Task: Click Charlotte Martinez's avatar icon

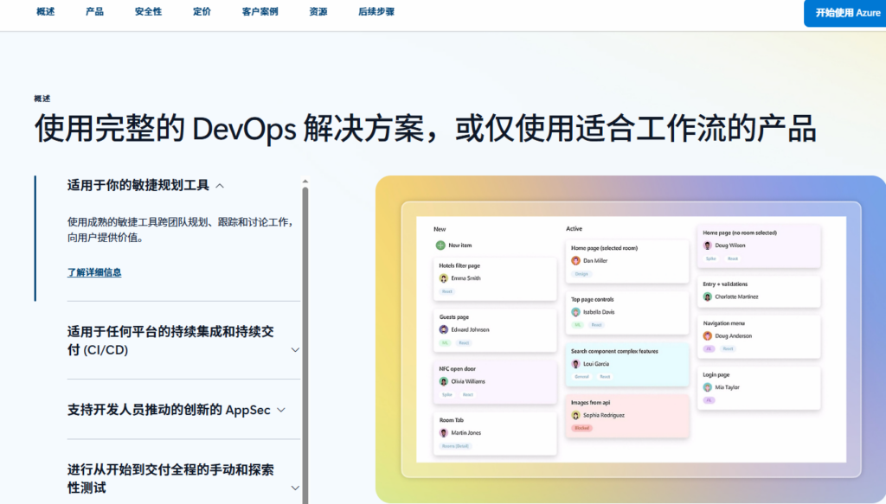Action: [x=708, y=297]
